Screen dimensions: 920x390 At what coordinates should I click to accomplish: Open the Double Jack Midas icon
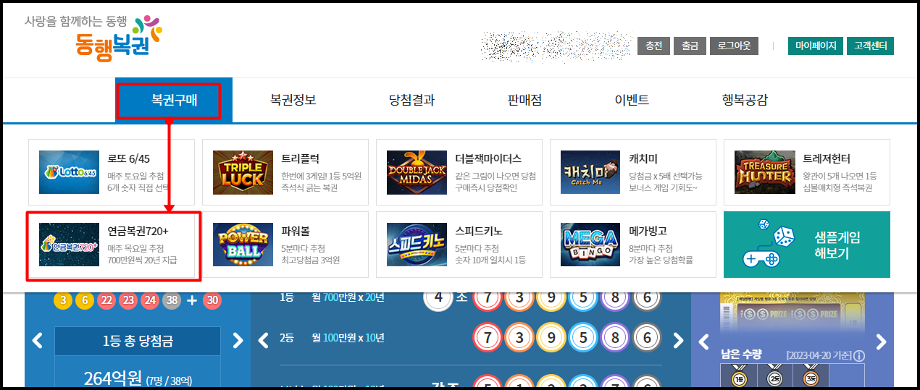point(417,171)
